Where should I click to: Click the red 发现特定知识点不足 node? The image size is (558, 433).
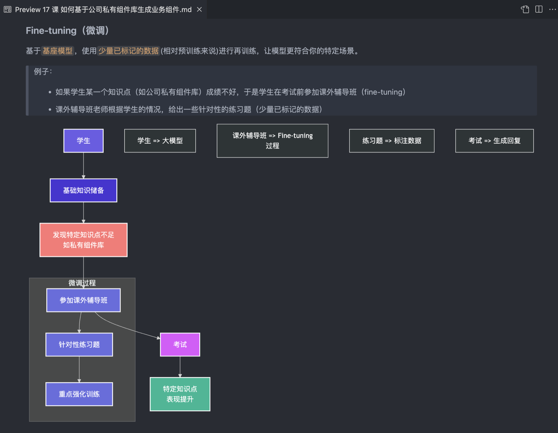pos(83,240)
